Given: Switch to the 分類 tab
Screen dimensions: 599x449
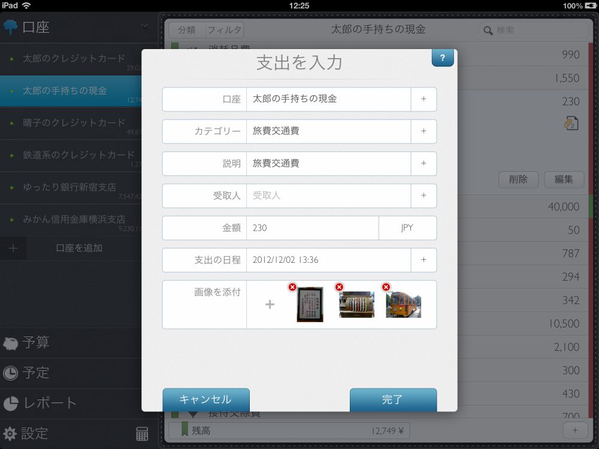Looking at the screenshot, I should [187, 30].
